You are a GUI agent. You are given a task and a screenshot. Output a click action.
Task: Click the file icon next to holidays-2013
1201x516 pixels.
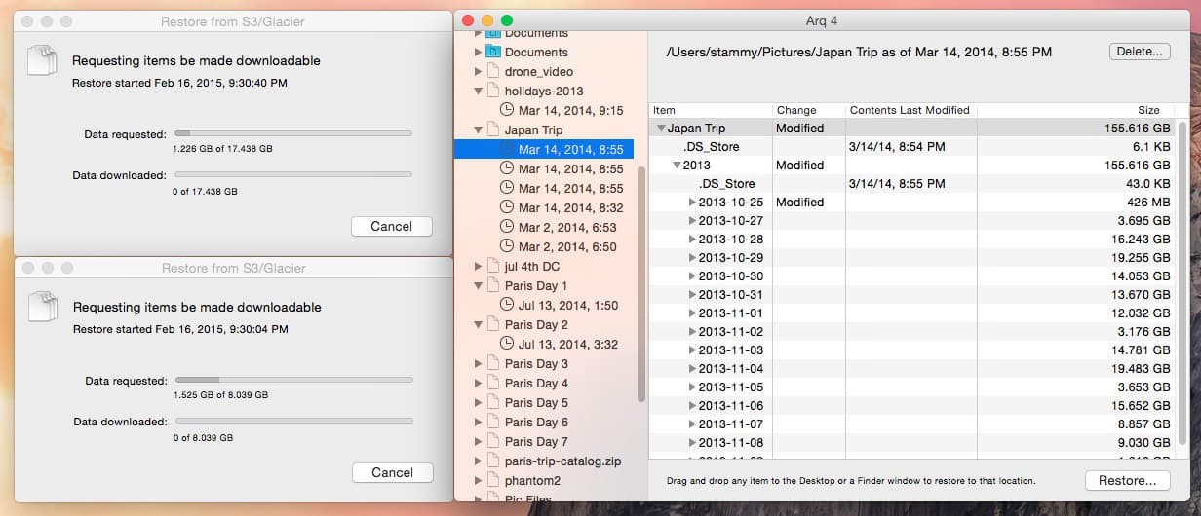(x=492, y=91)
